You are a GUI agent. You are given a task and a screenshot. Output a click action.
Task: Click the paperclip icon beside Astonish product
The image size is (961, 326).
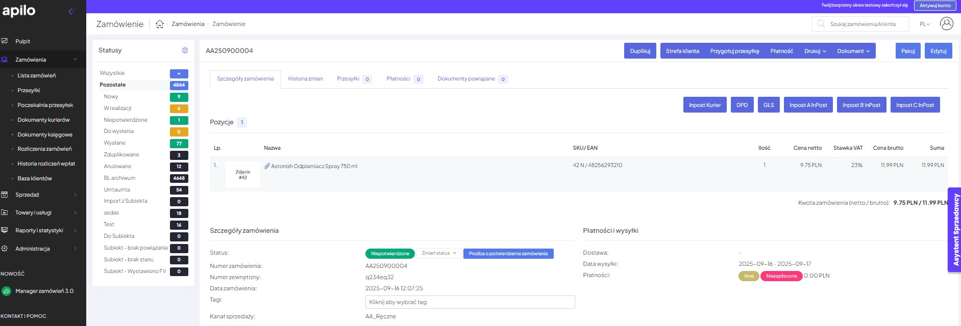coord(266,166)
